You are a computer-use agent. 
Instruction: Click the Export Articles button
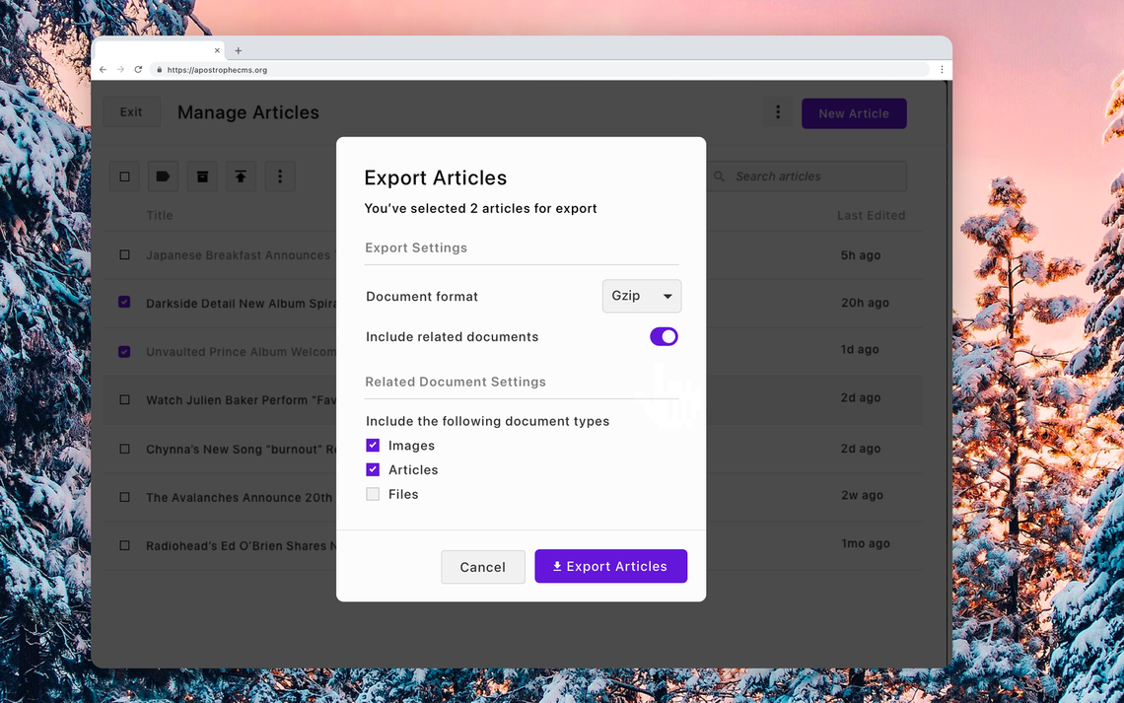coord(610,566)
